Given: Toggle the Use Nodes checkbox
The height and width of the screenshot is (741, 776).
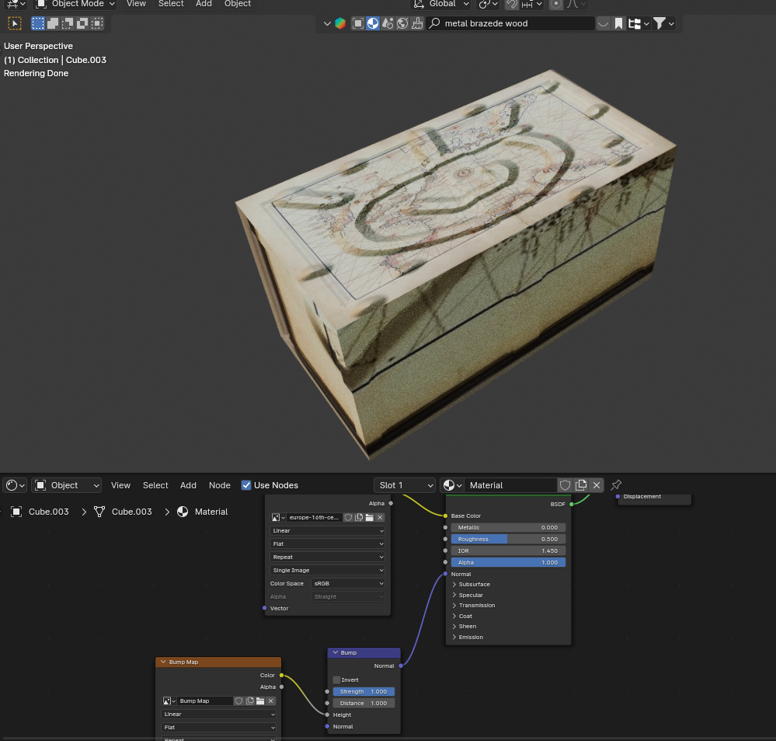Looking at the screenshot, I should (x=246, y=485).
